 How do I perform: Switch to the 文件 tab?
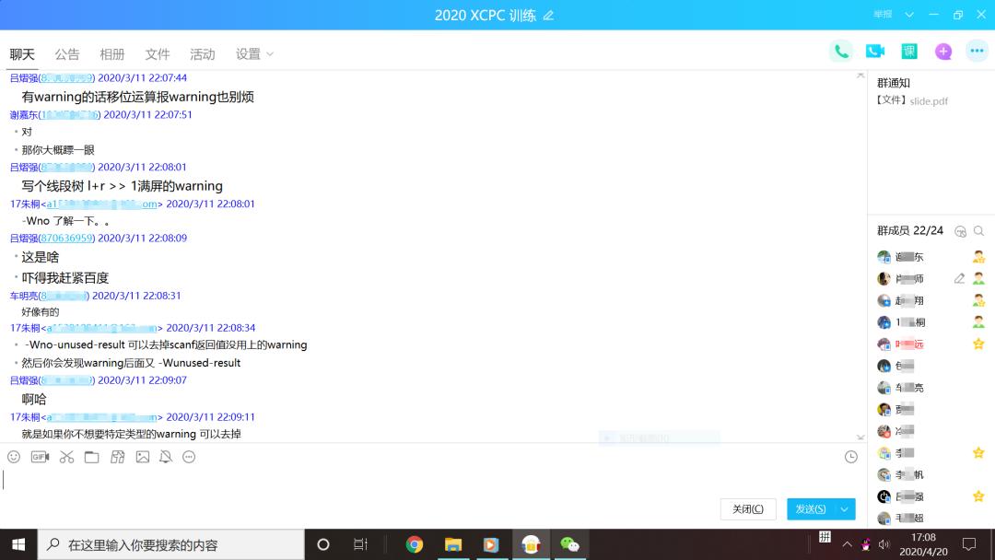tap(158, 54)
